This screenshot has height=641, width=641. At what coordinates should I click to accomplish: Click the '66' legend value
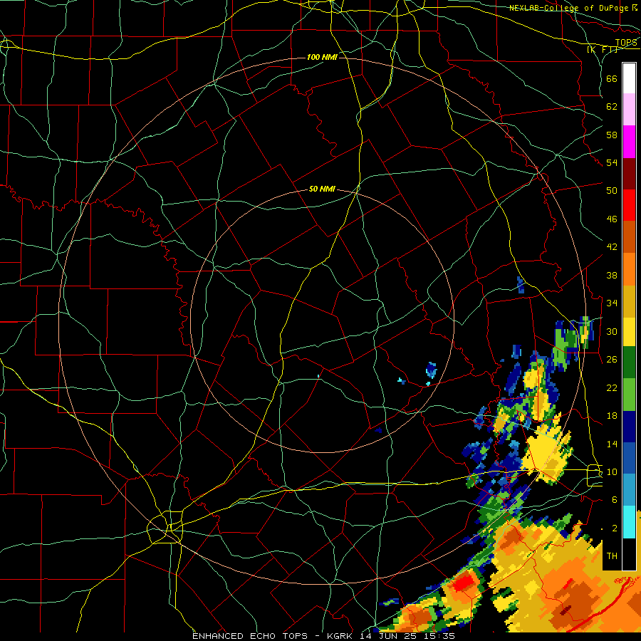(612, 78)
